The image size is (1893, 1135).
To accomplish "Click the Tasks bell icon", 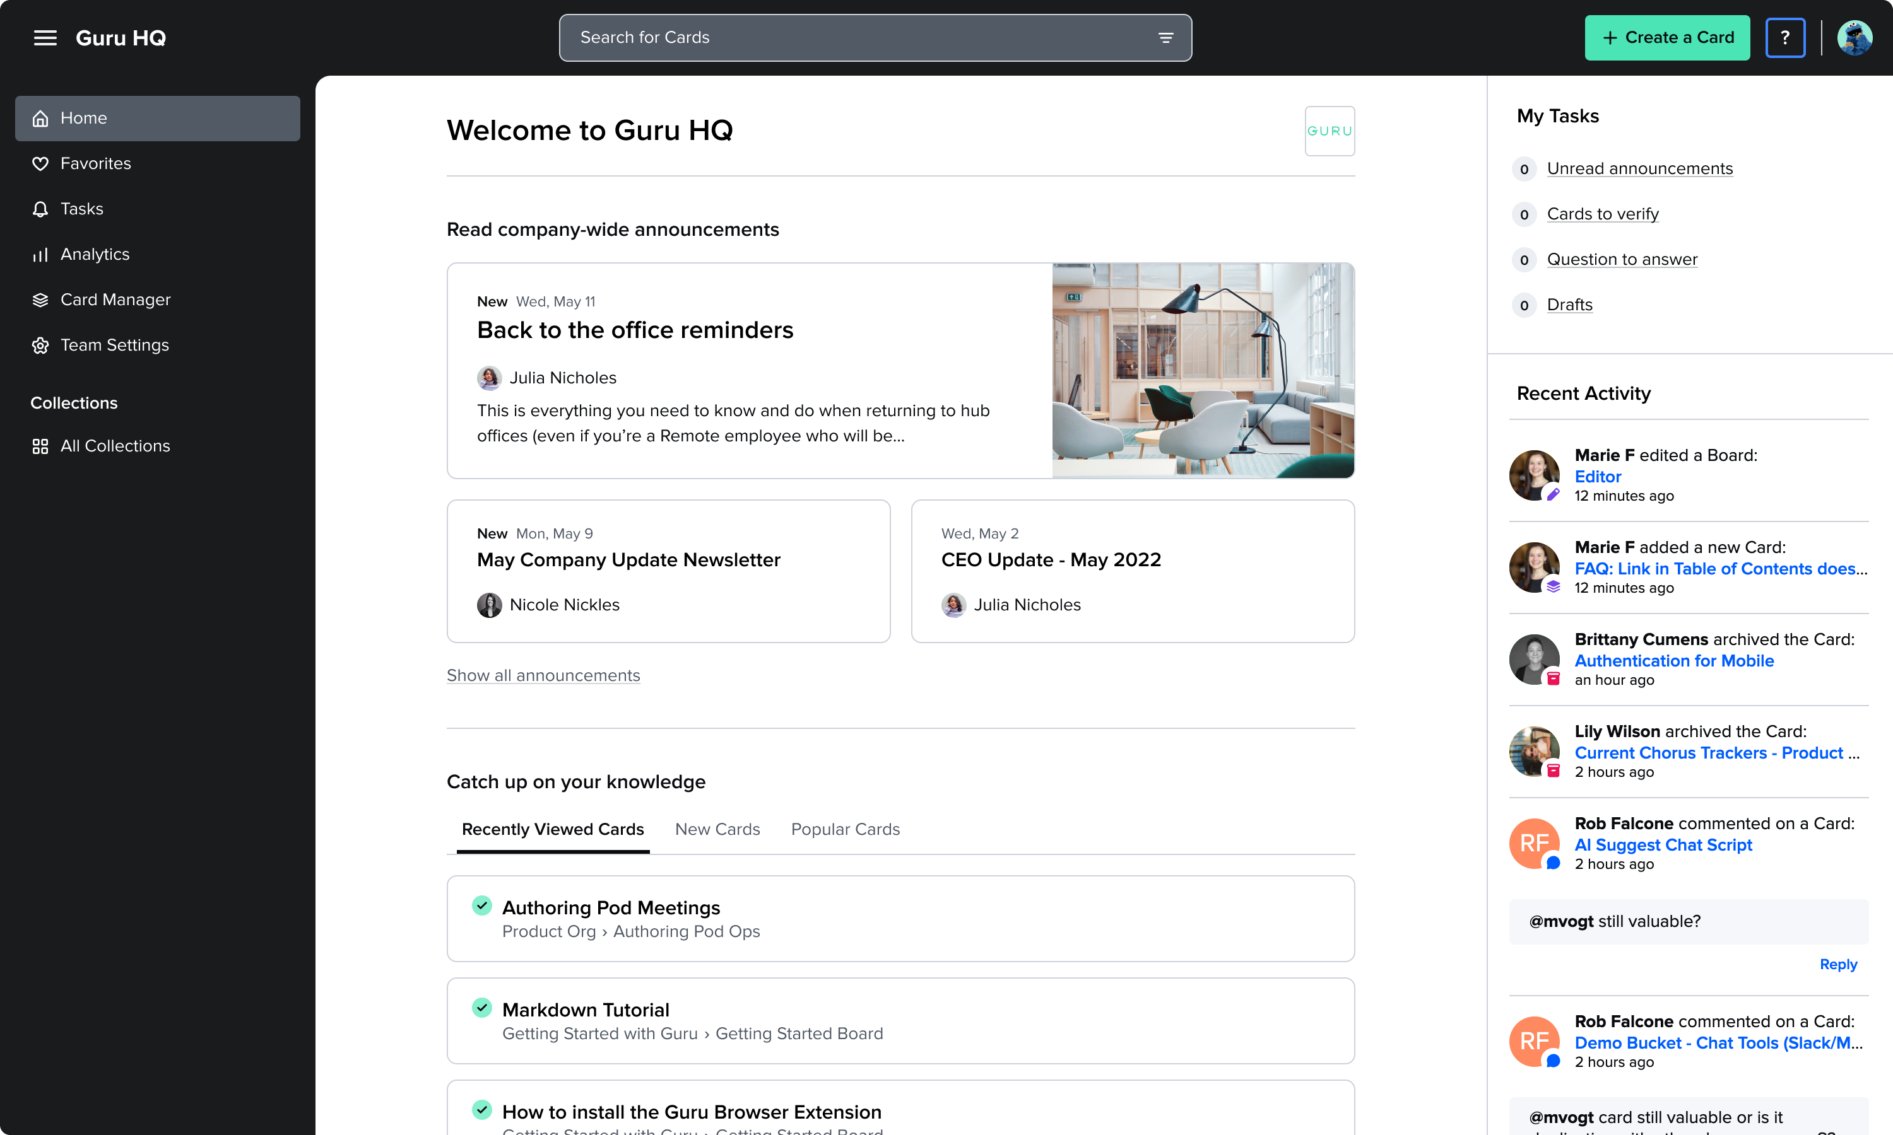I will pos(40,209).
